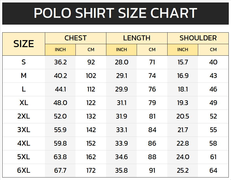The width and height of the screenshot is (231, 180).
Task: Click the INCH subheader under CHEST
Action: point(60,50)
